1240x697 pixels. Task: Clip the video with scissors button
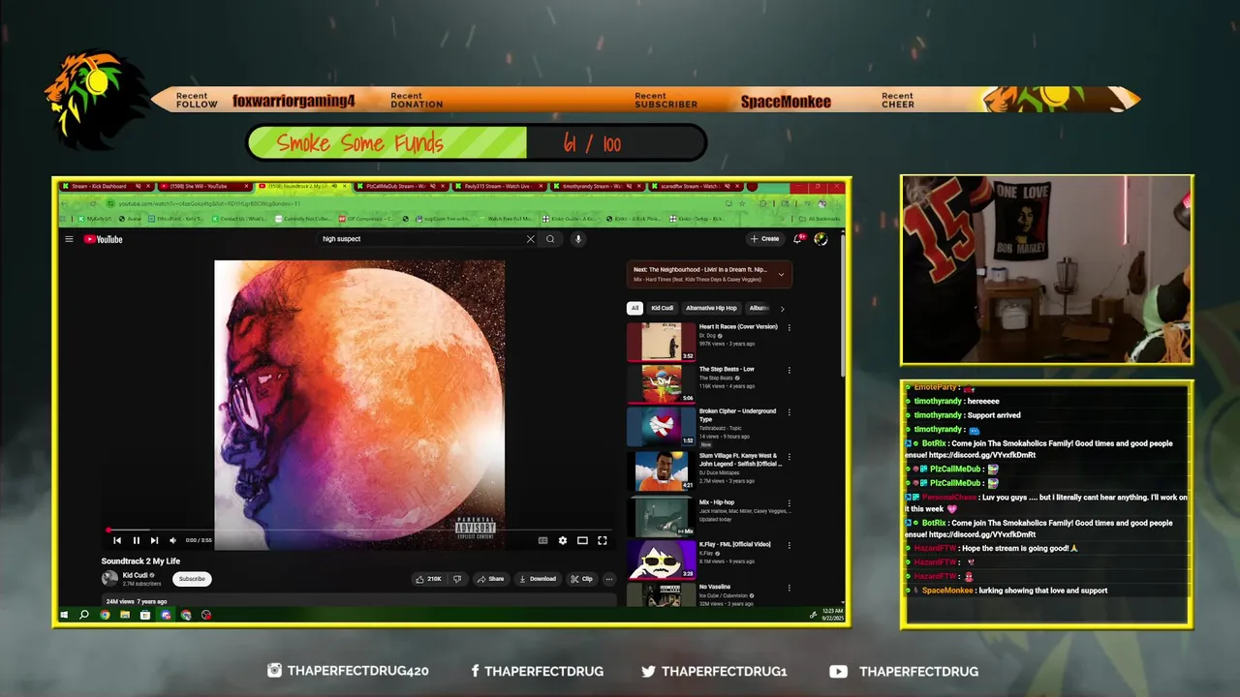(581, 579)
